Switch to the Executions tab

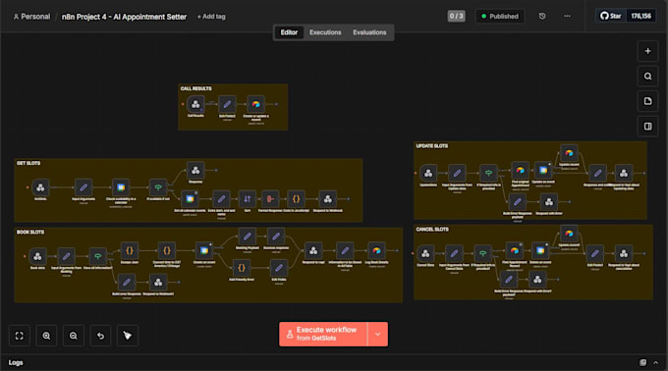point(325,32)
